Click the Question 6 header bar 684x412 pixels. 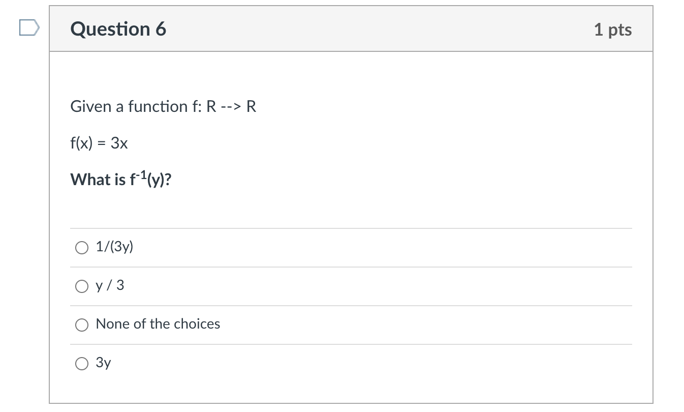point(351,29)
